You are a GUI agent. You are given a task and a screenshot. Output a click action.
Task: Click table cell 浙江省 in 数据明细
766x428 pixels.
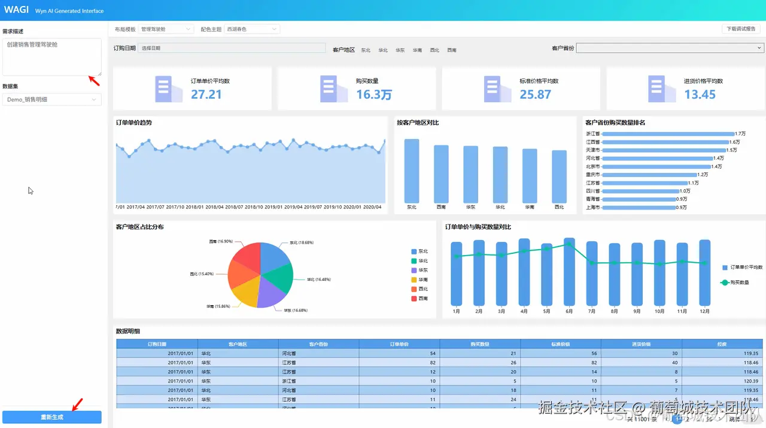click(318, 381)
